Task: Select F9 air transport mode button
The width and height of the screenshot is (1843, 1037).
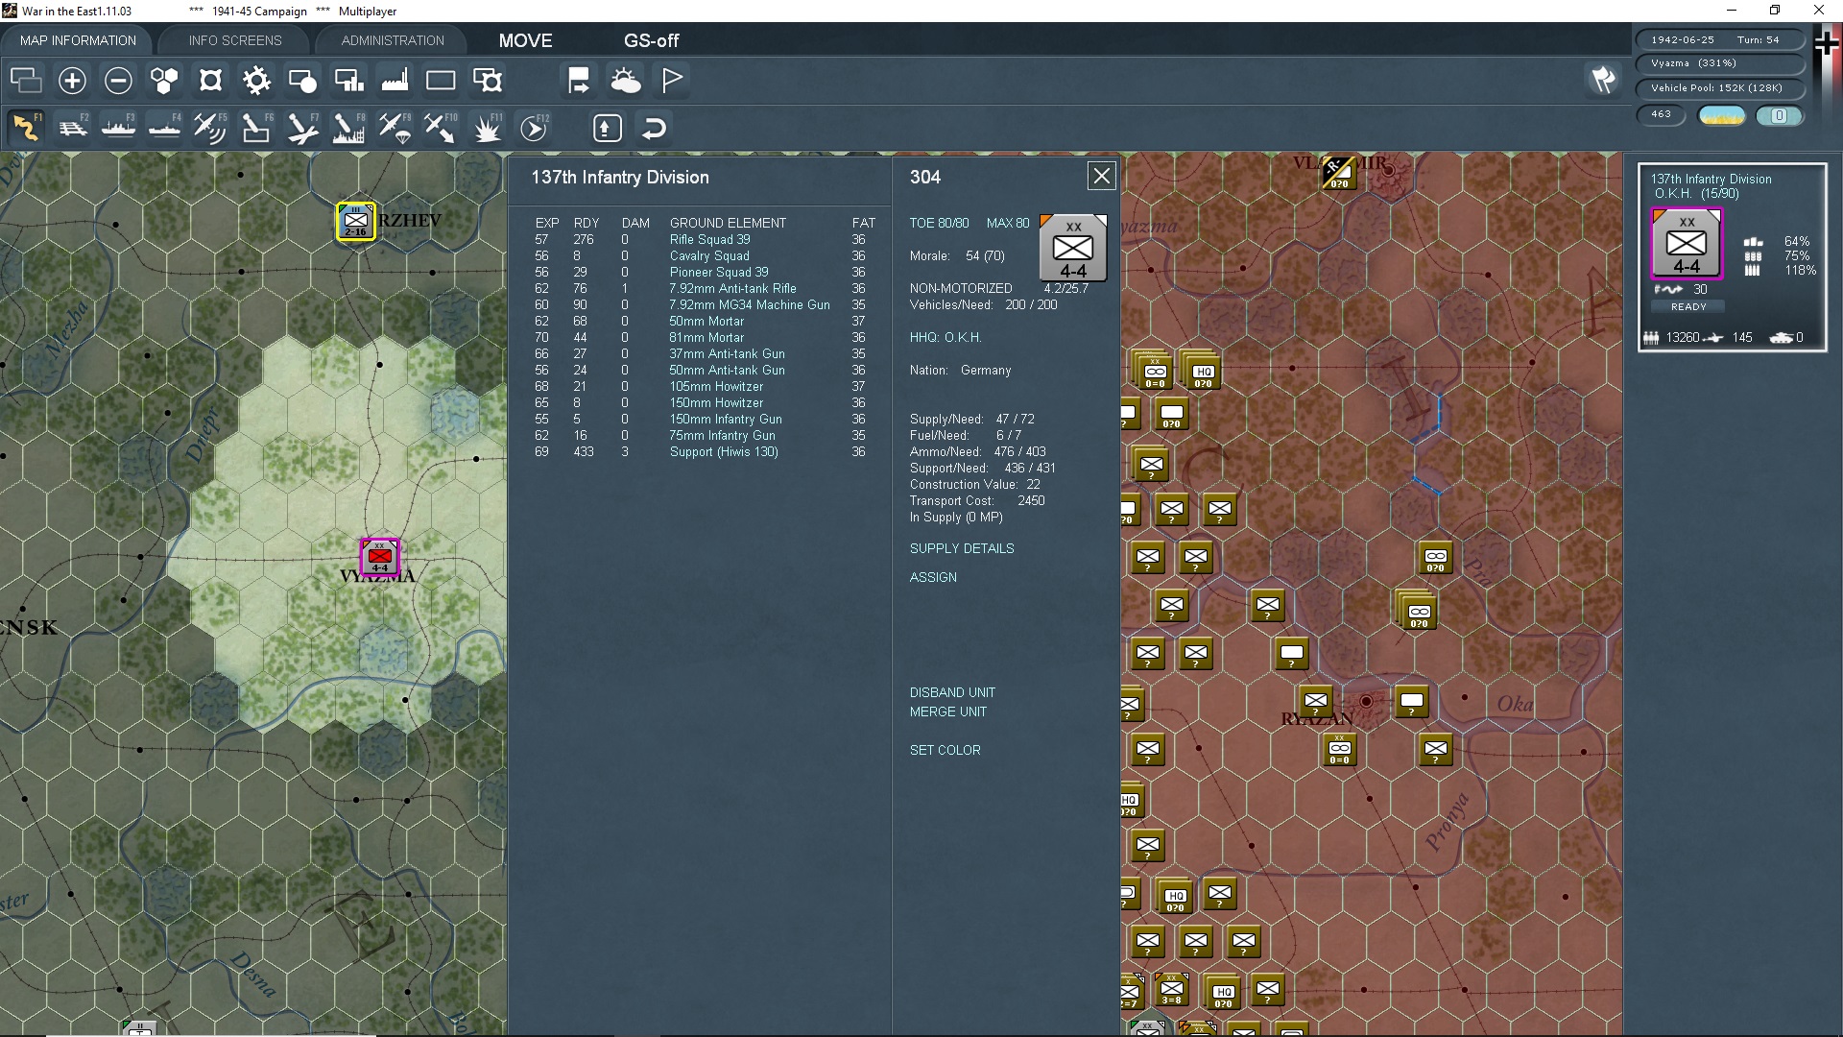Action: 395,128
